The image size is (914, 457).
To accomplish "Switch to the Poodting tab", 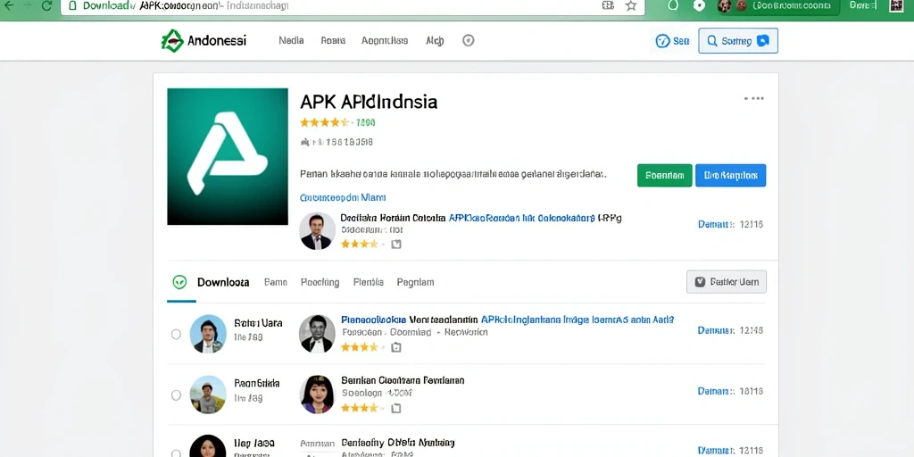I will (x=320, y=282).
